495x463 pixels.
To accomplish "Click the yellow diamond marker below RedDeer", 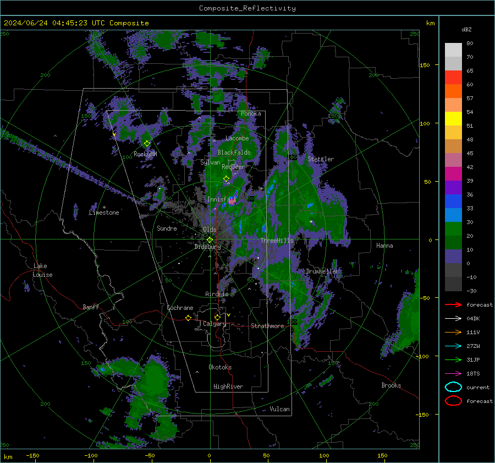I will [226, 179].
